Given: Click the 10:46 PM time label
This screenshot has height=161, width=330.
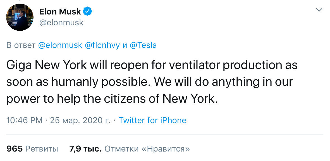Looking at the screenshot, I should 25,120.
